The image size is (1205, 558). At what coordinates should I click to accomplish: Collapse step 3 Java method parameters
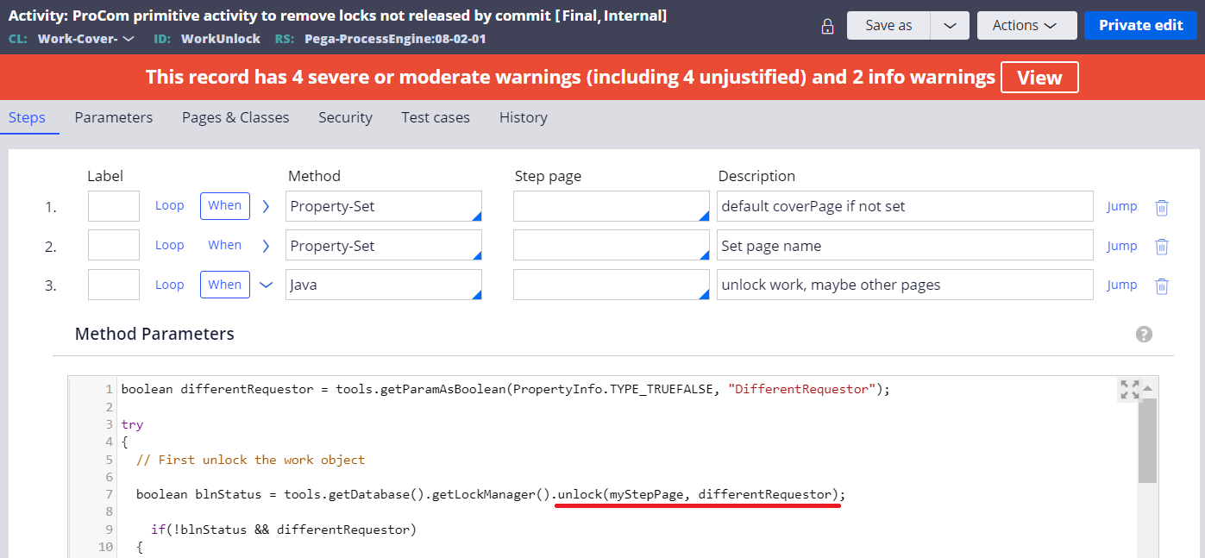pyautogui.click(x=266, y=285)
